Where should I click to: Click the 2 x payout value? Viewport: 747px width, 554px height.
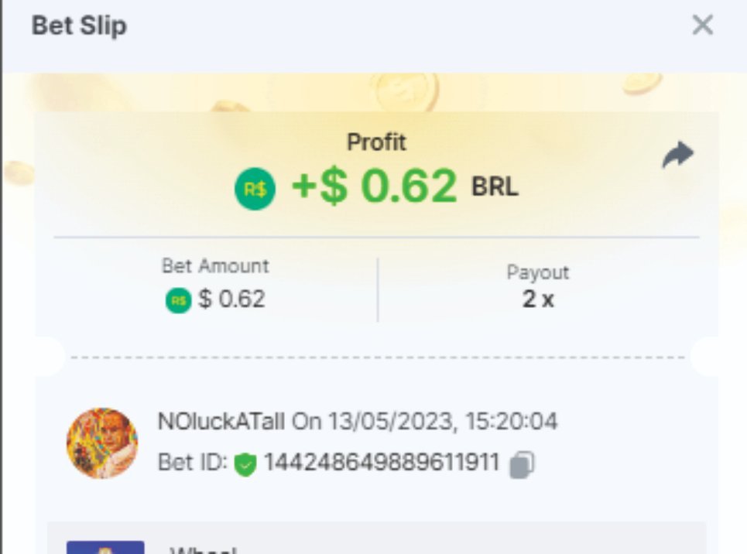538,299
